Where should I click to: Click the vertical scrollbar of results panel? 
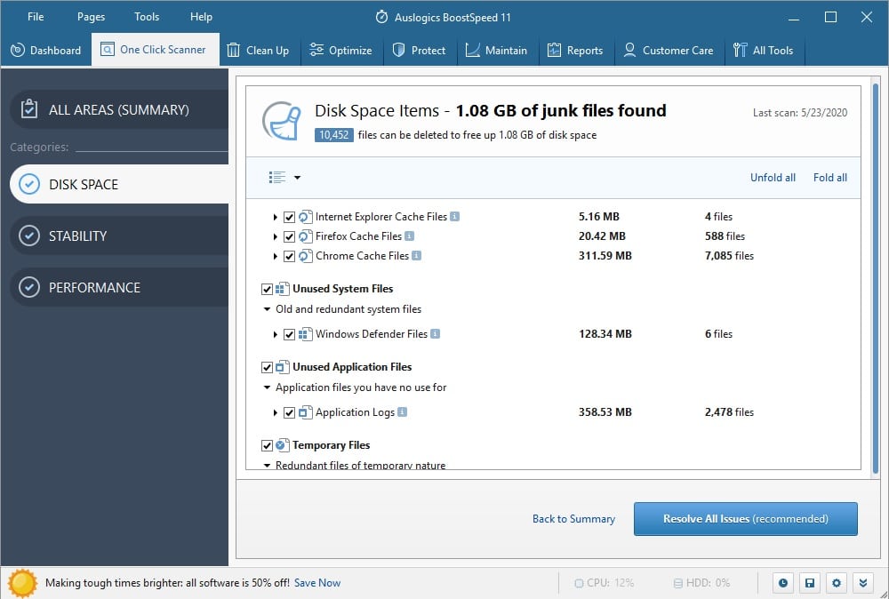pyautogui.click(x=876, y=277)
